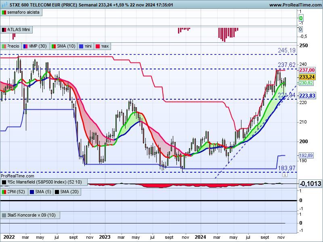Click the 237,00 red price tag
The width and height of the screenshot is (323, 242).
307,70
